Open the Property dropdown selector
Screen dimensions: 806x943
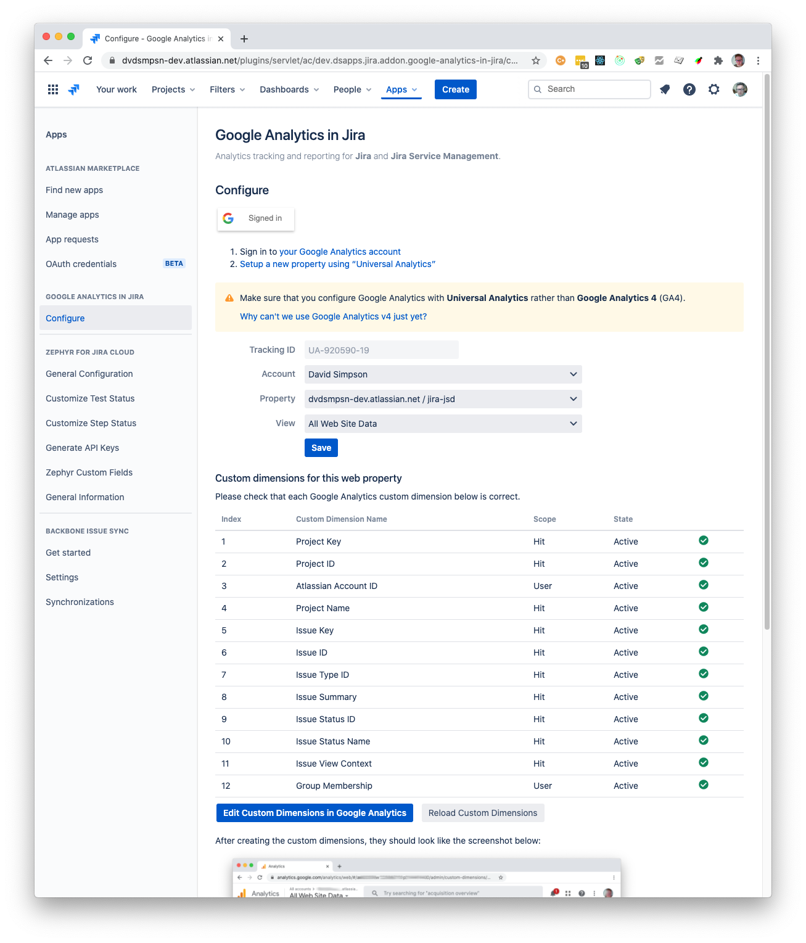click(x=443, y=399)
